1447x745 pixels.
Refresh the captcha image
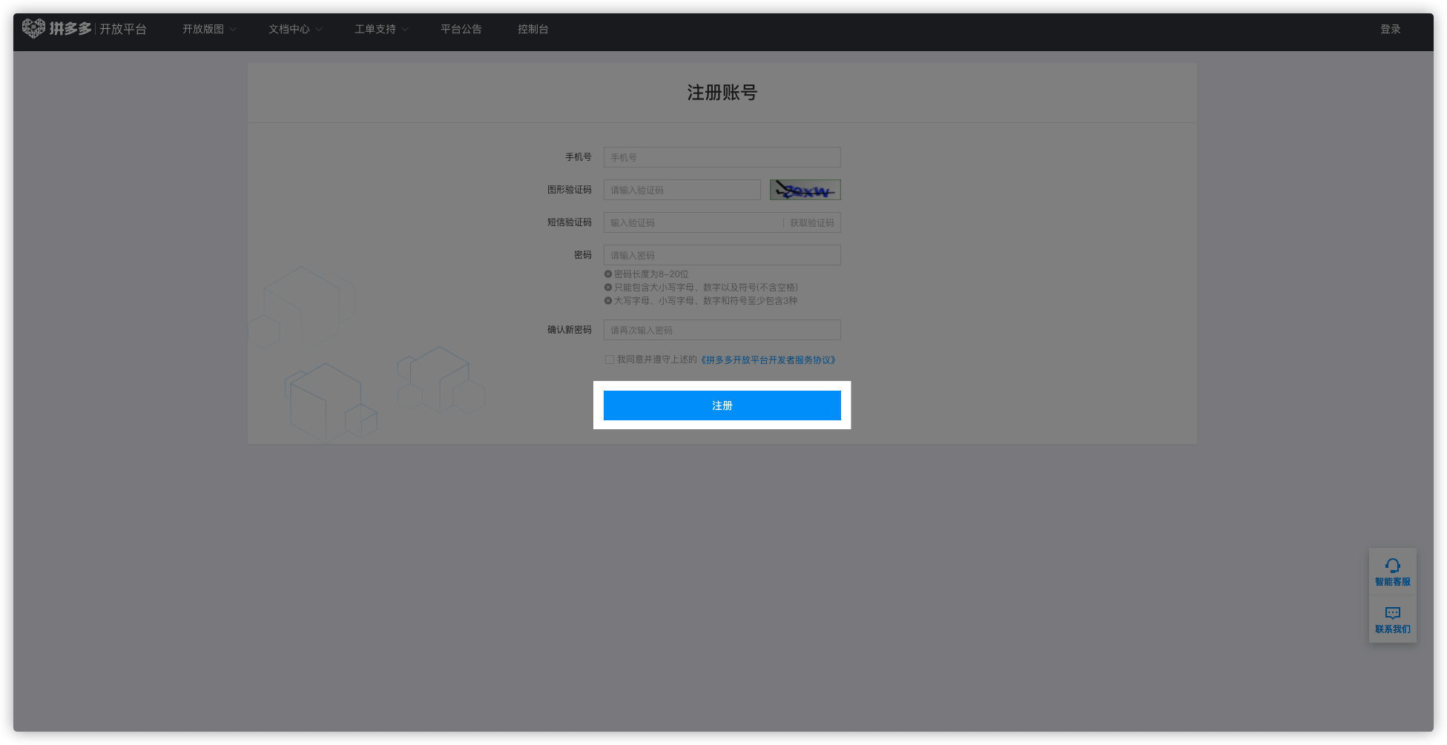805,190
